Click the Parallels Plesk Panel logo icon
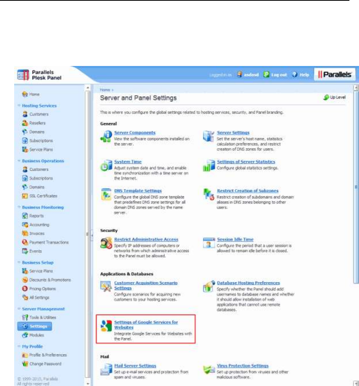 tap(23, 75)
